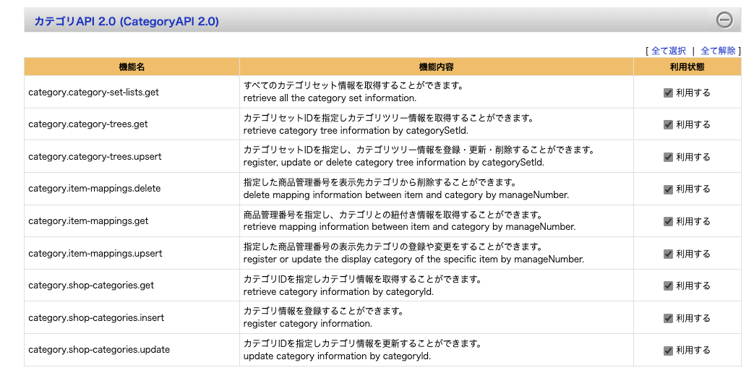The height and width of the screenshot is (373, 754).
Task: Toggle 利用する for category.category-trees.get
Action: click(x=668, y=124)
